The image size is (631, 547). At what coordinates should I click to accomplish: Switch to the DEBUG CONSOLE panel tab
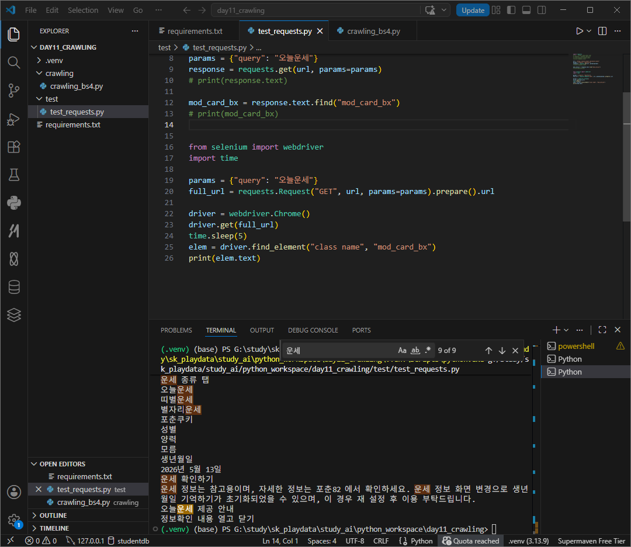(x=313, y=330)
